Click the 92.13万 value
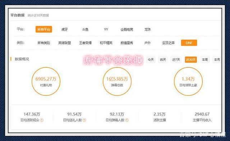The height and width of the screenshot is (141, 230). (x=117, y=114)
